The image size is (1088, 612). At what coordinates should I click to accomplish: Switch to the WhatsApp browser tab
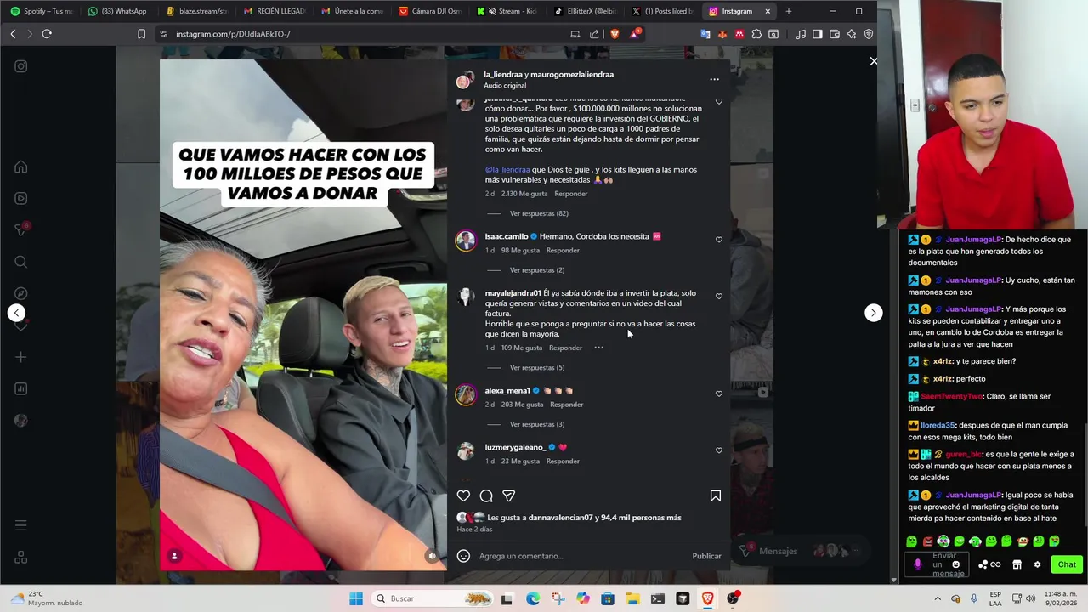pyautogui.click(x=119, y=11)
